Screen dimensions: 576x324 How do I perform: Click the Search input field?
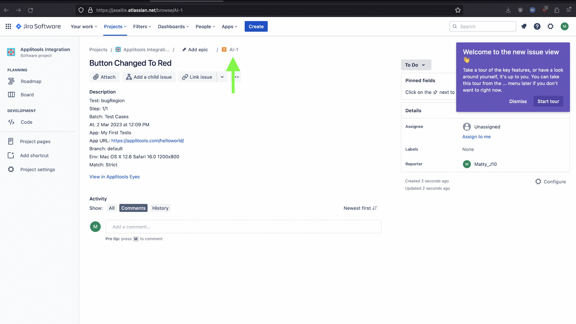tap(483, 26)
